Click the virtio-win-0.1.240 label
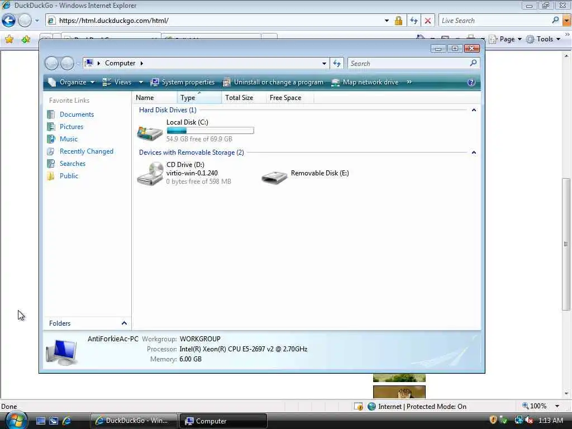This screenshot has height=429, width=572. click(192, 173)
